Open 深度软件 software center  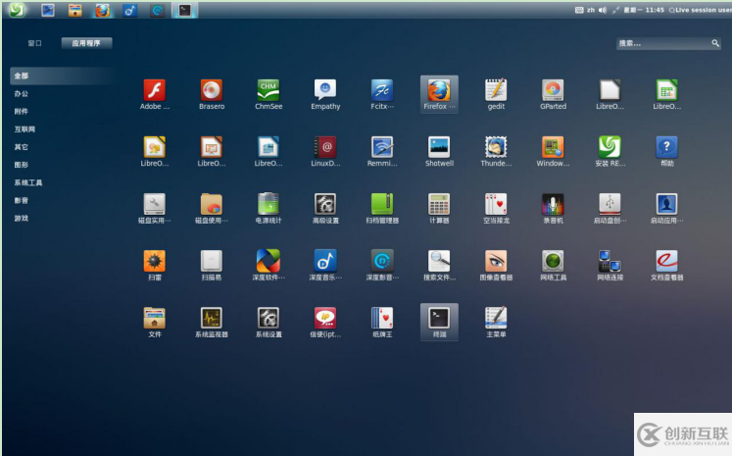click(268, 261)
